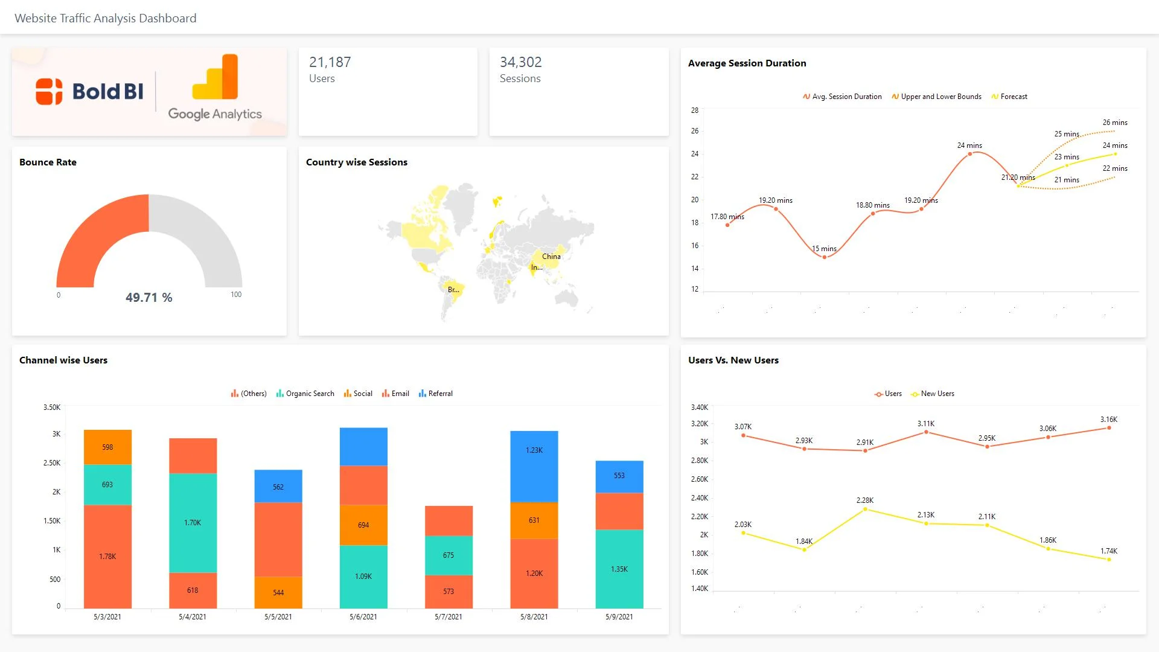The width and height of the screenshot is (1159, 652).
Task: Click the Google Analytics logo
Action: 215,87
